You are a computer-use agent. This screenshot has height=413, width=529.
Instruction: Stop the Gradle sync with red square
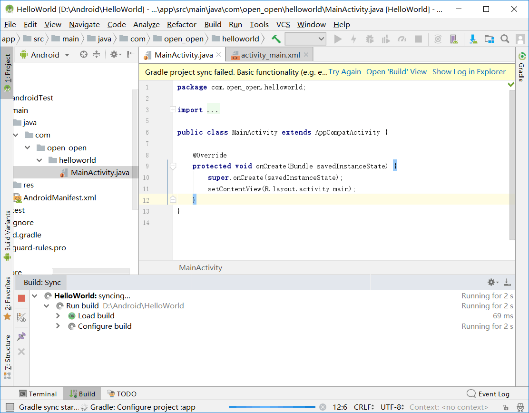21,298
